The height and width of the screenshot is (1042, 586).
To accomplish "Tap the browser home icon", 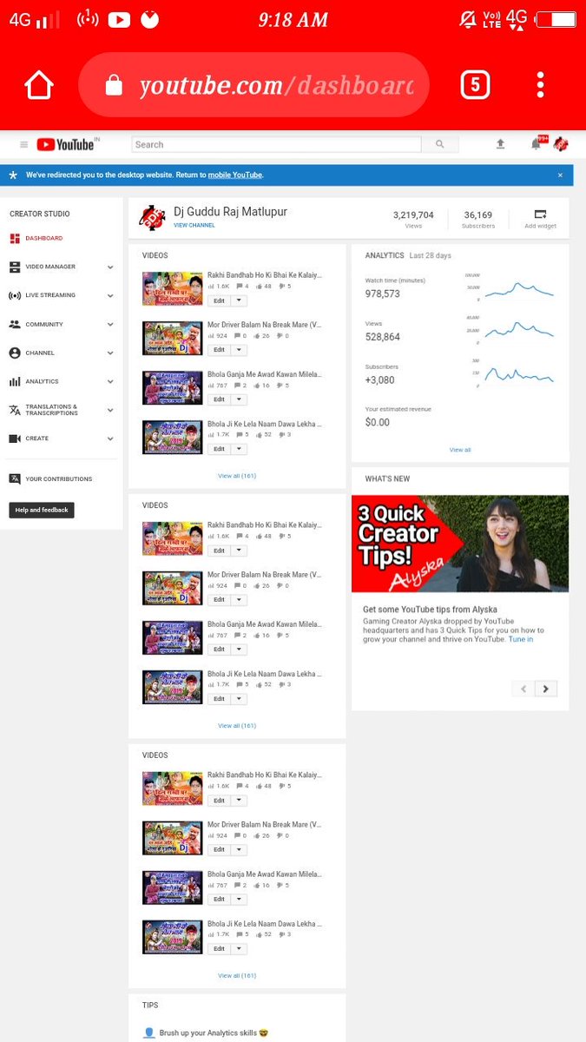I will click(x=39, y=85).
